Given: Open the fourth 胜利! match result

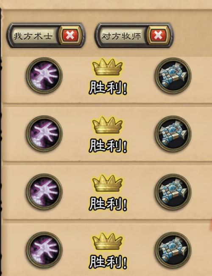Looking at the screenshot, I should pos(108,262).
